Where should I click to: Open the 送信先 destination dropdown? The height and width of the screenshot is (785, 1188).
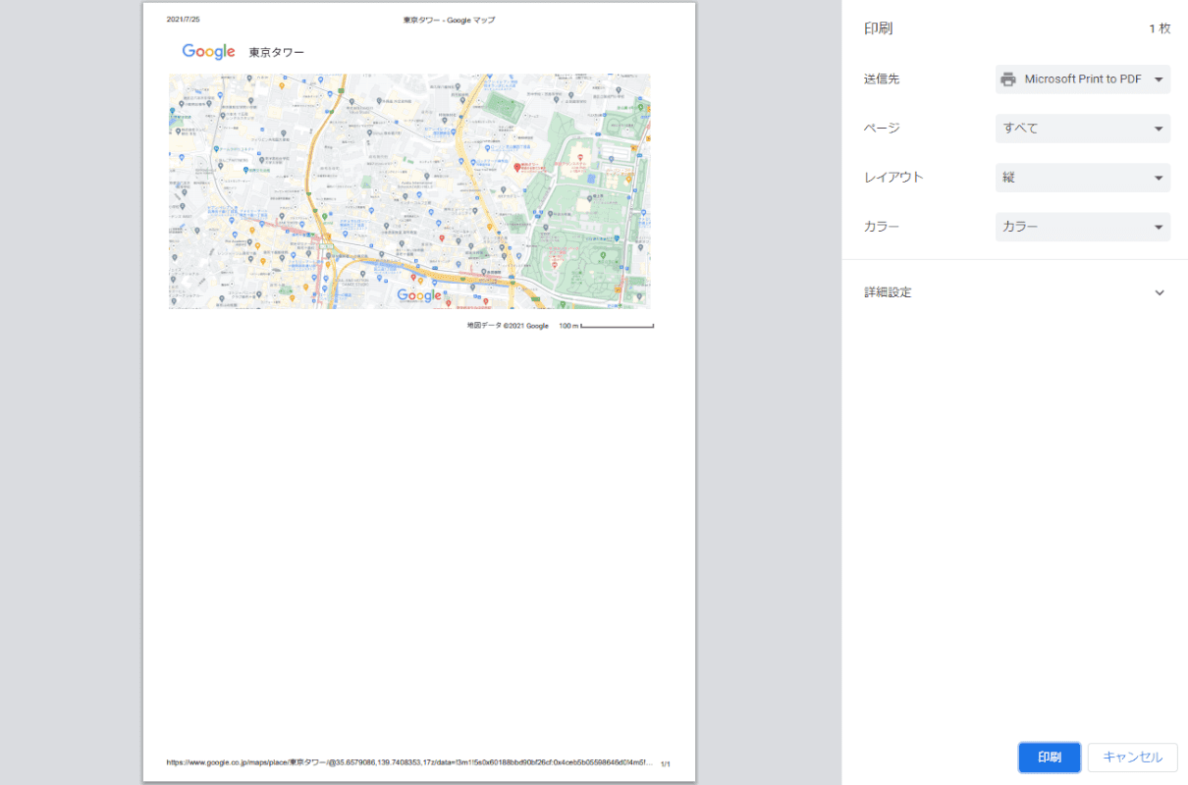click(x=1083, y=78)
